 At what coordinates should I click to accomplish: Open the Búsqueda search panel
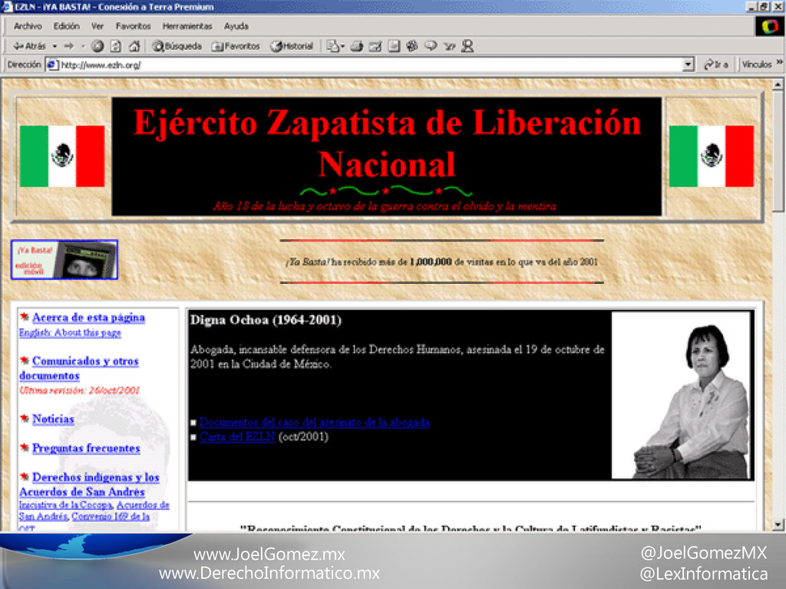pyautogui.click(x=177, y=46)
